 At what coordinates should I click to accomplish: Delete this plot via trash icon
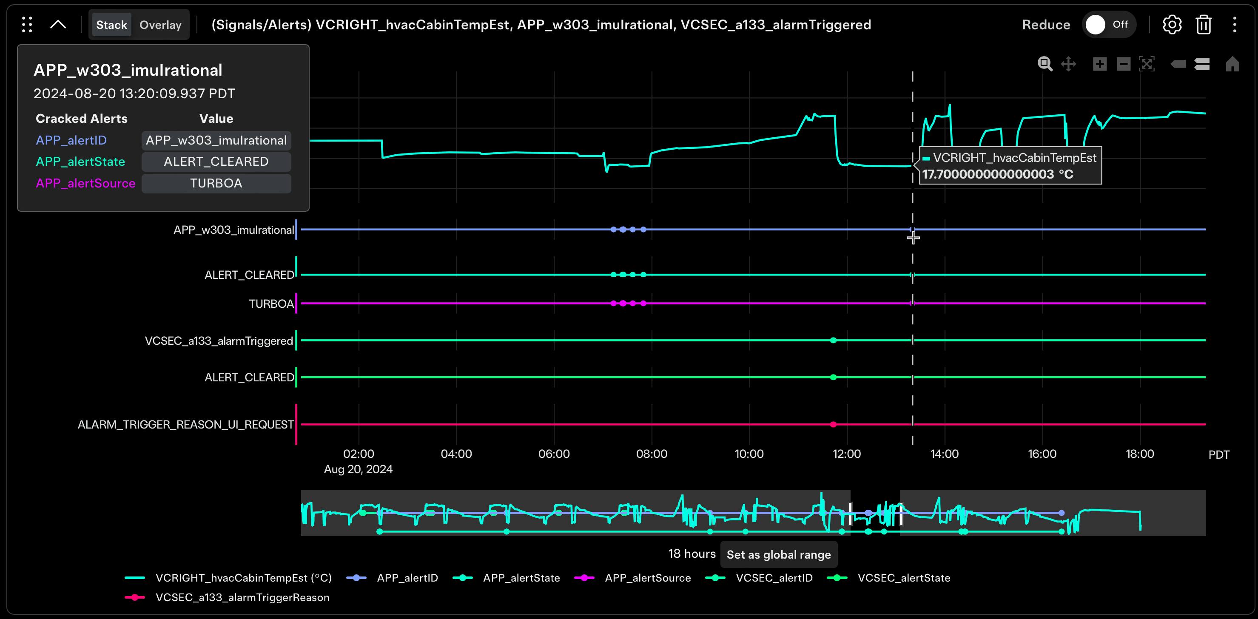(x=1203, y=24)
